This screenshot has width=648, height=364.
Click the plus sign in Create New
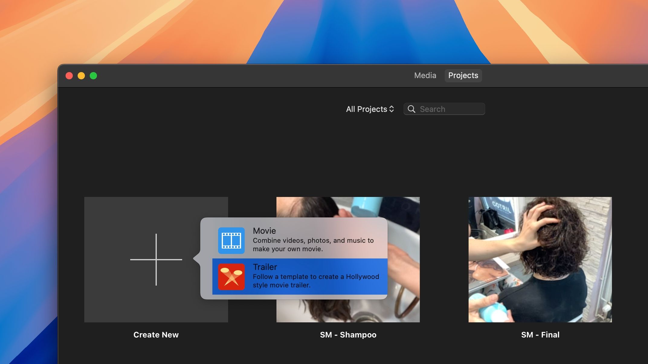tap(156, 259)
